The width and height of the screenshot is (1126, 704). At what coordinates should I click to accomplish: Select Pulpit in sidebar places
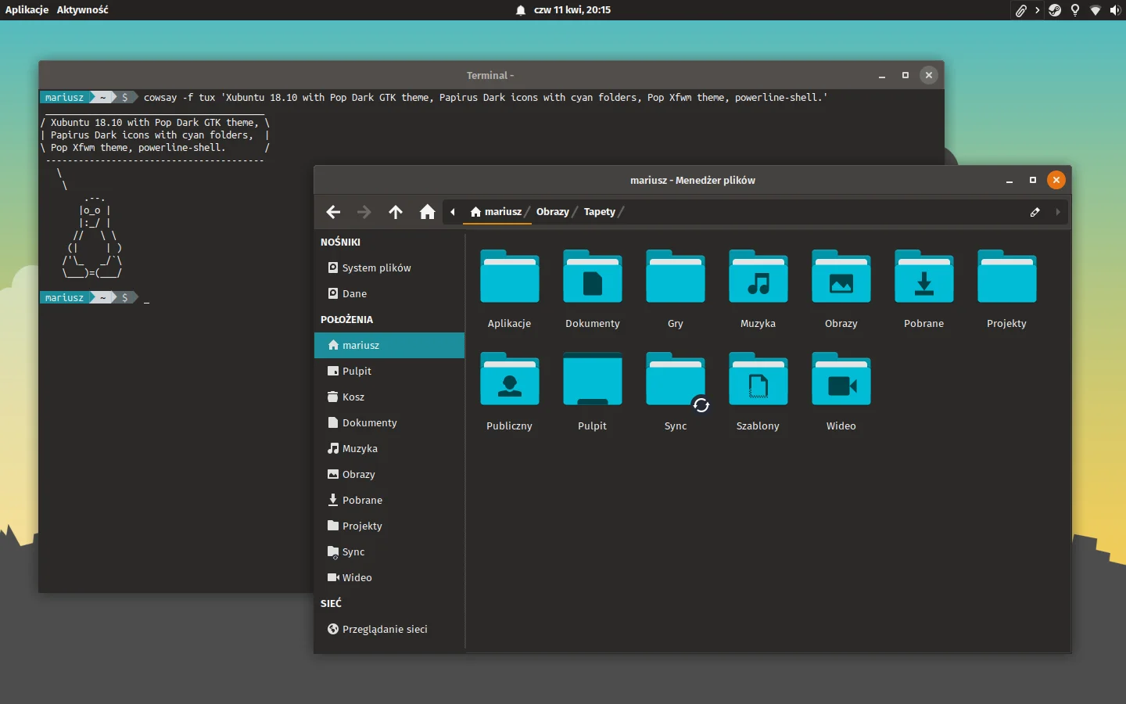[x=389, y=371]
